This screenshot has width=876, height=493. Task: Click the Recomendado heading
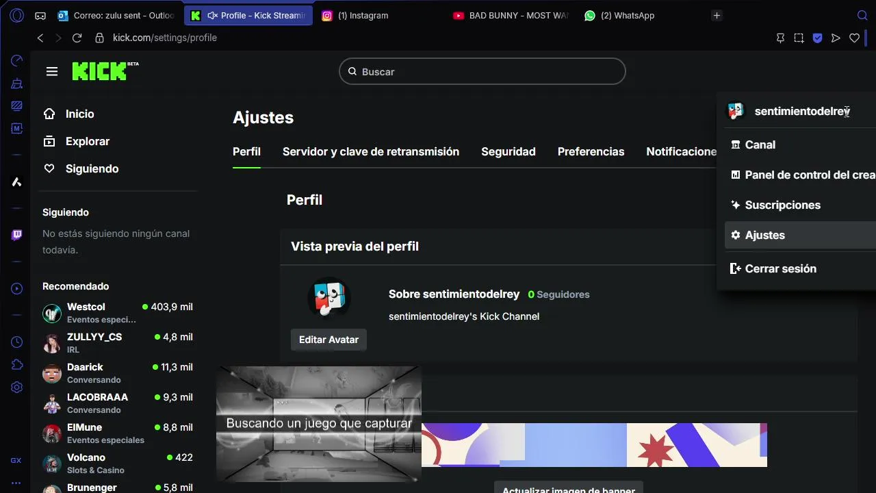(75, 286)
